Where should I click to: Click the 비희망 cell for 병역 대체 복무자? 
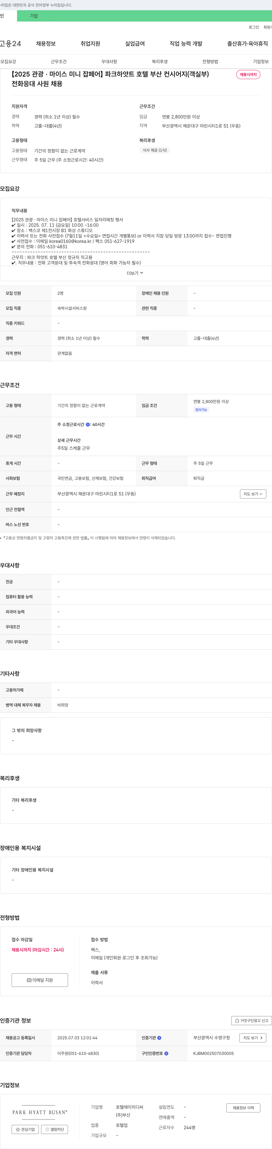click(63, 705)
